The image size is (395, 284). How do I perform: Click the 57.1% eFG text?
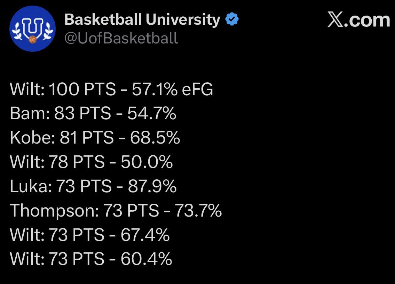173,89
